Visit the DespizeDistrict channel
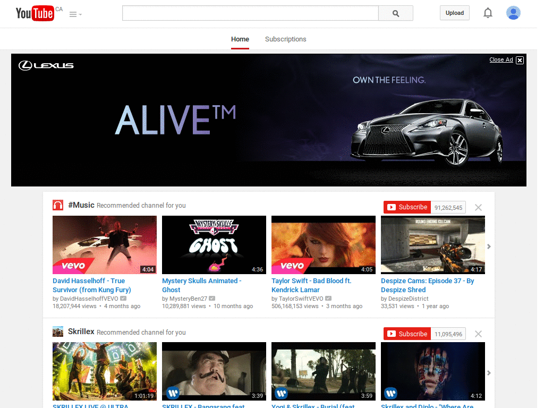This screenshot has width=544, height=408. tap(409, 299)
